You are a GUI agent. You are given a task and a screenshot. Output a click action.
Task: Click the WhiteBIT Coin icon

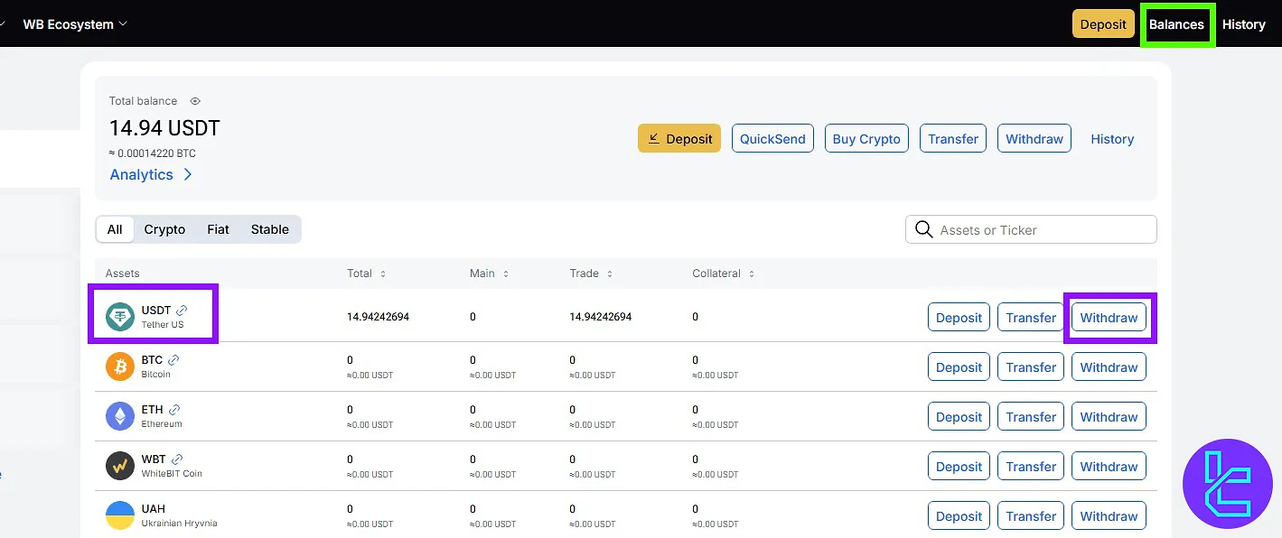[x=120, y=466]
